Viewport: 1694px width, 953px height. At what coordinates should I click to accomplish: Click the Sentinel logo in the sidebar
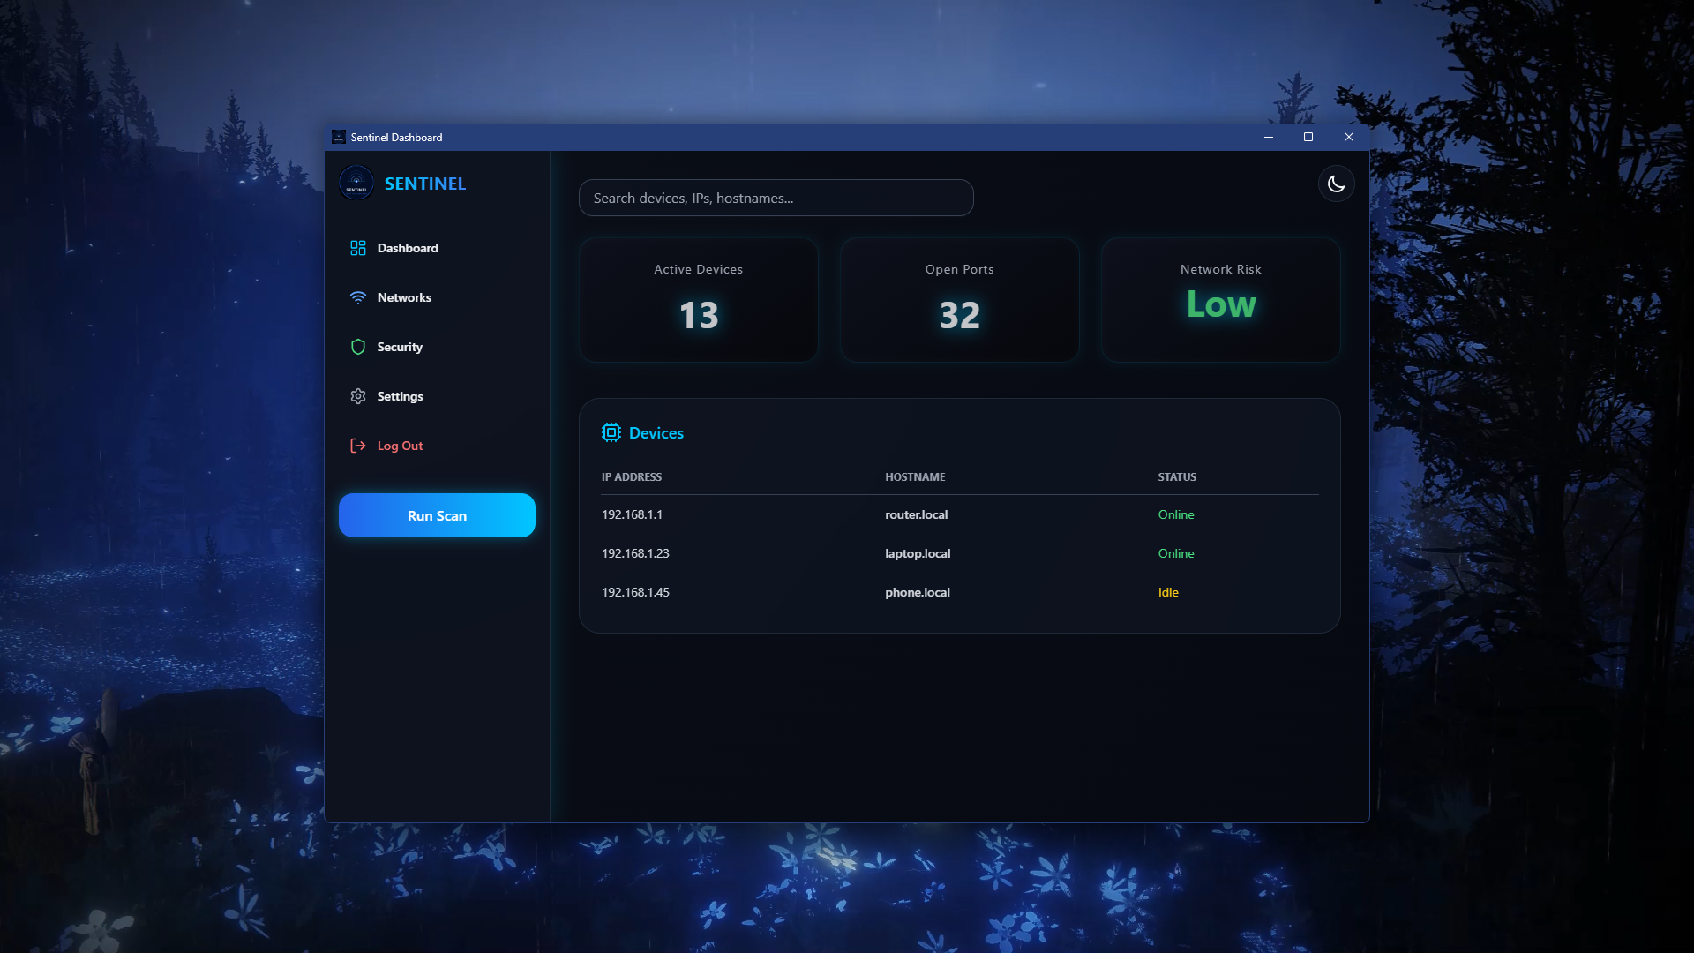(356, 184)
